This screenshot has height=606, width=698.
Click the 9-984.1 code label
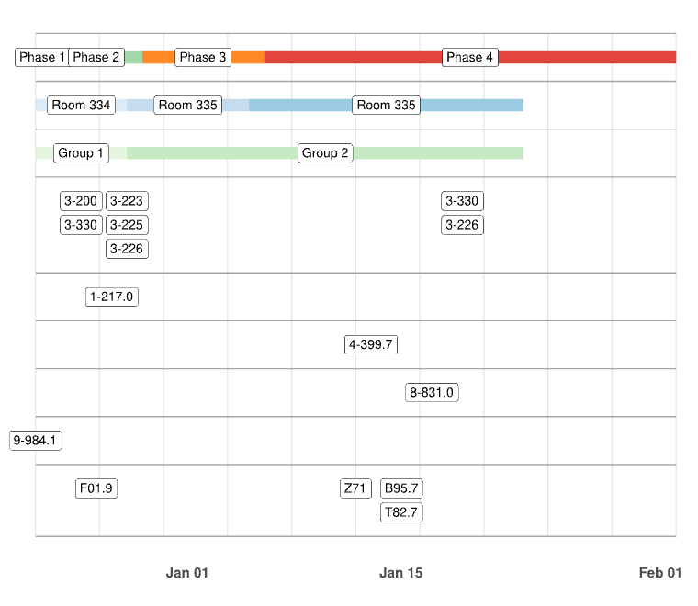(x=36, y=441)
